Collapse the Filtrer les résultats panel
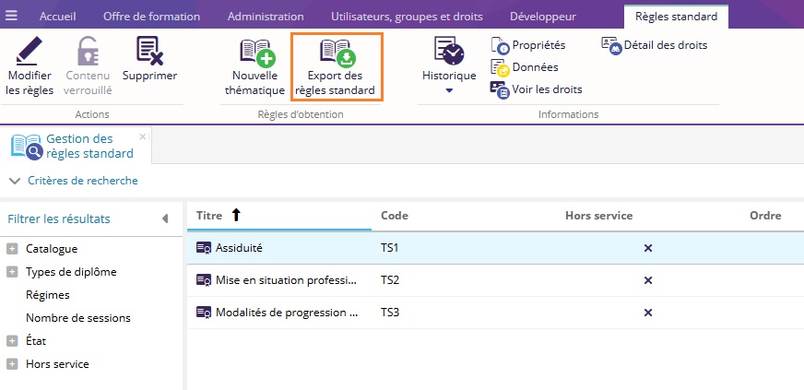This screenshot has height=390, width=804. pos(165,219)
